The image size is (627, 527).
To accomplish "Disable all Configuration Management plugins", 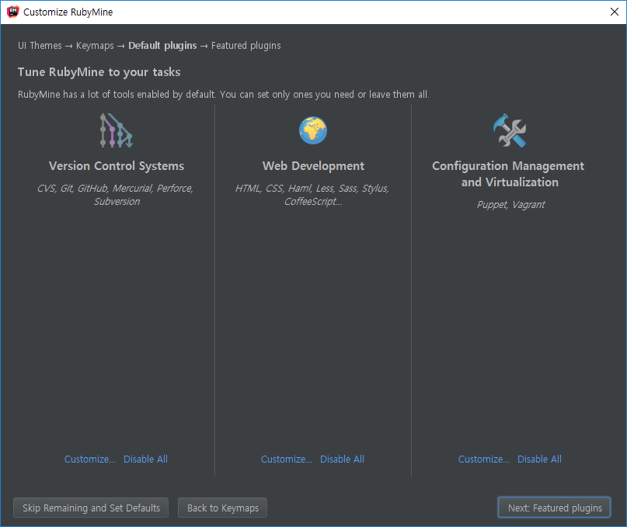I will (539, 459).
